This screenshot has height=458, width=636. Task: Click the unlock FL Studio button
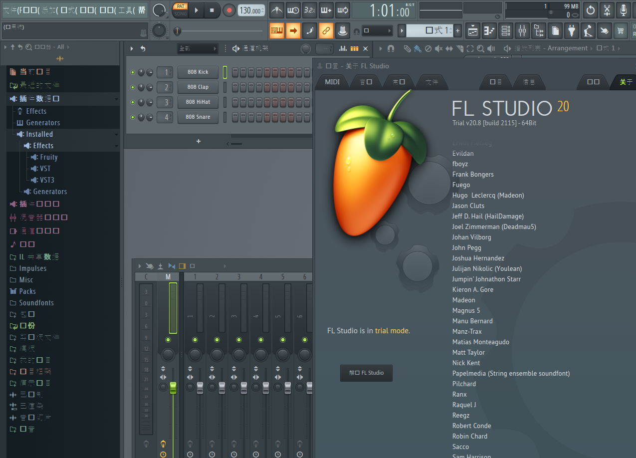[x=366, y=373]
